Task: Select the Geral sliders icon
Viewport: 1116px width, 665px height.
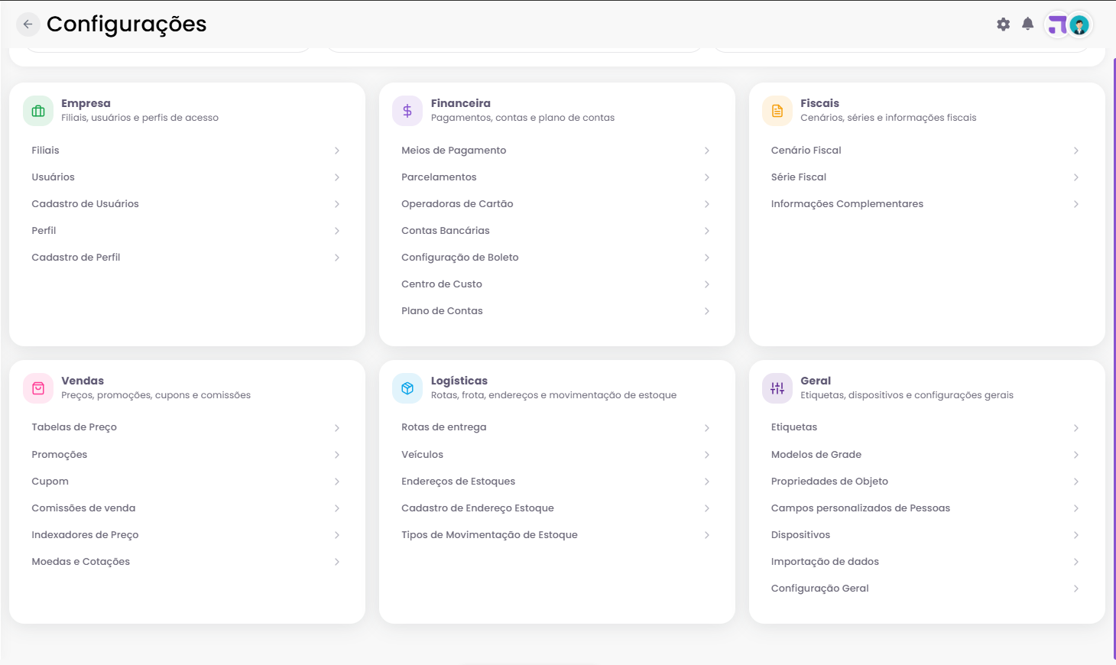Action: [x=777, y=388]
